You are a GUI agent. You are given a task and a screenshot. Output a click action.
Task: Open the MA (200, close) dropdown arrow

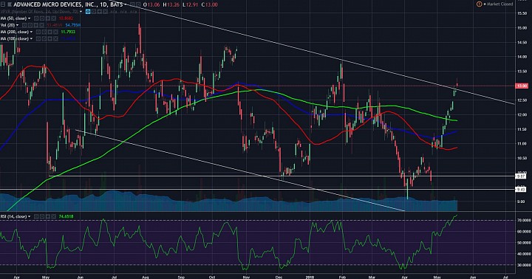tap(31, 32)
